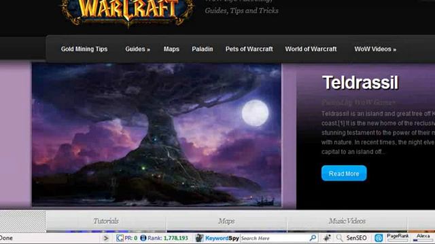
Task: Expand the Guides navigation dropdown
Action: 137,49
